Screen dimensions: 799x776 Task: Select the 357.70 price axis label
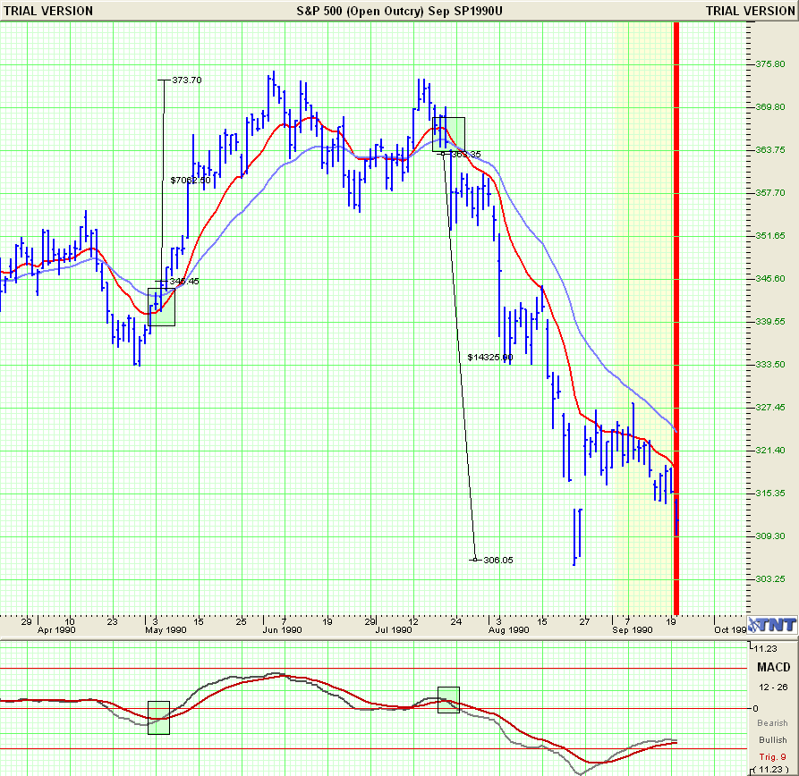tap(770, 192)
